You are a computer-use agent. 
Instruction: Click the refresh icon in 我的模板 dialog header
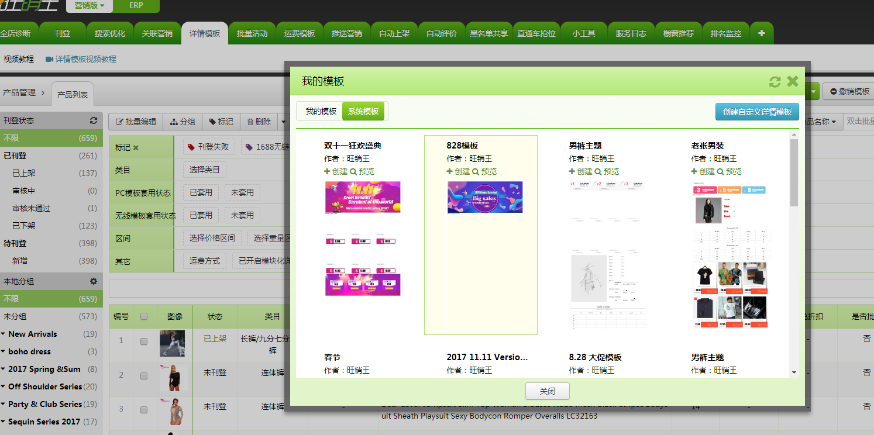click(775, 82)
